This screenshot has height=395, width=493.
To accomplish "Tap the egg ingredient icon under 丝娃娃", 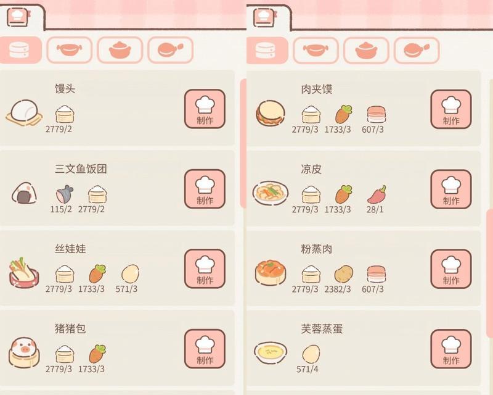I will [130, 273].
